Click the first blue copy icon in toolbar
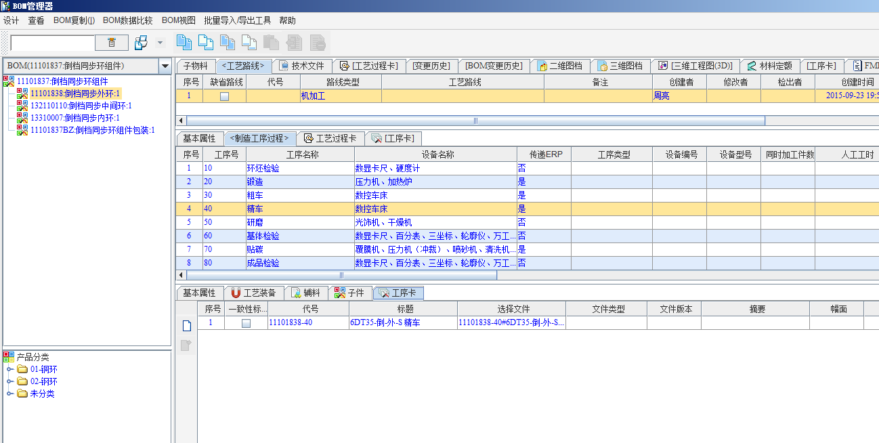Screen dimensions: 879x443 [x=184, y=43]
